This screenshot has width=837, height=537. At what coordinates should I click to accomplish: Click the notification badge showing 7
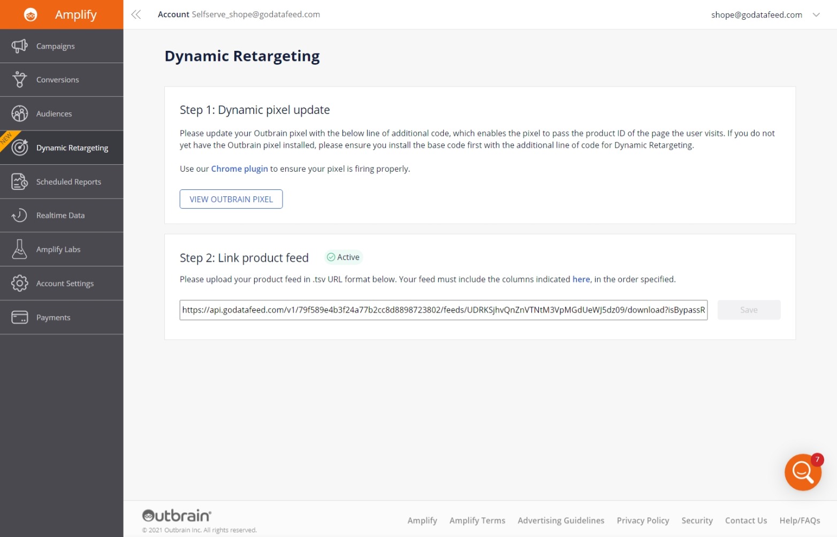click(817, 459)
